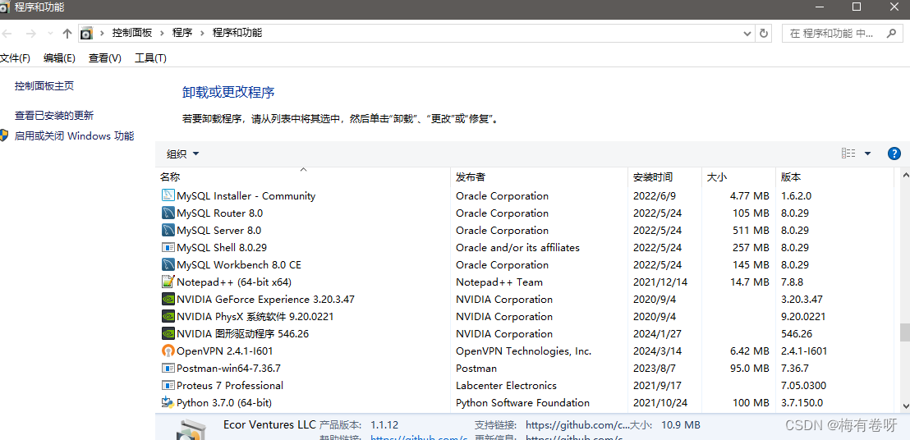Image resolution: width=910 pixels, height=440 pixels.
Task: Click the search box 在 程序和功能 中
Action: tap(842, 33)
